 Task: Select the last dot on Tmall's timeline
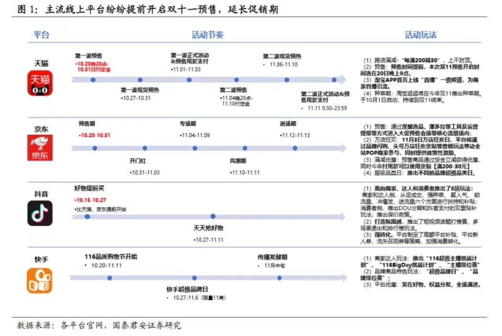pyautogui.click(x=334, y=80)
